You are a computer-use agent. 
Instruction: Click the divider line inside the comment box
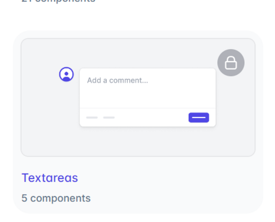[148, 108]
